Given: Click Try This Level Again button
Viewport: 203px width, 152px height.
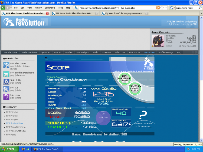Looking at the screenshot, I should coord(135,88).
